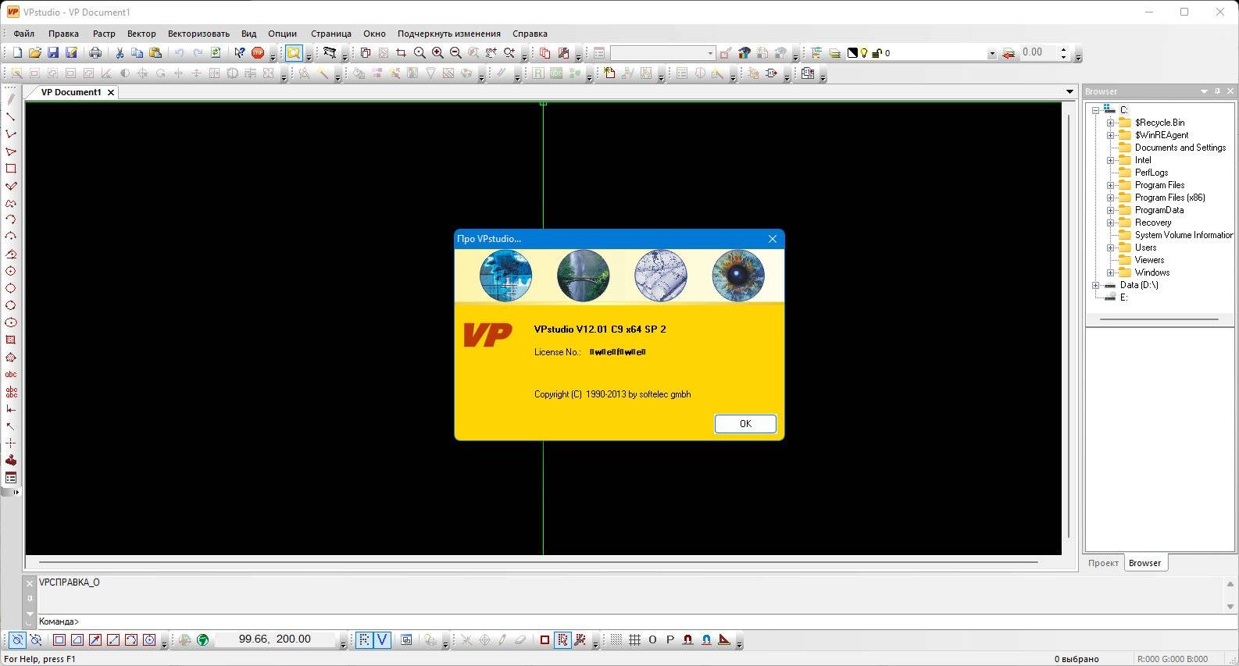Close the VP Document1 tab
This screenshot has width=1239, height=666.
click(111, 92)
